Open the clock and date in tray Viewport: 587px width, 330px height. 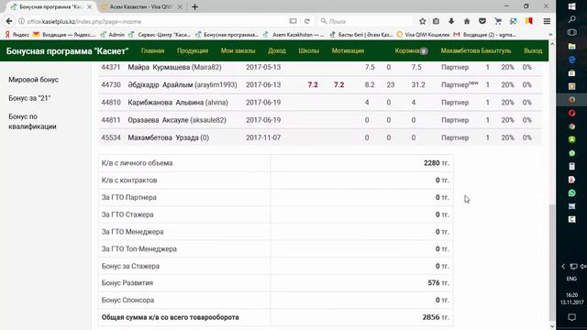pos(571,299)
